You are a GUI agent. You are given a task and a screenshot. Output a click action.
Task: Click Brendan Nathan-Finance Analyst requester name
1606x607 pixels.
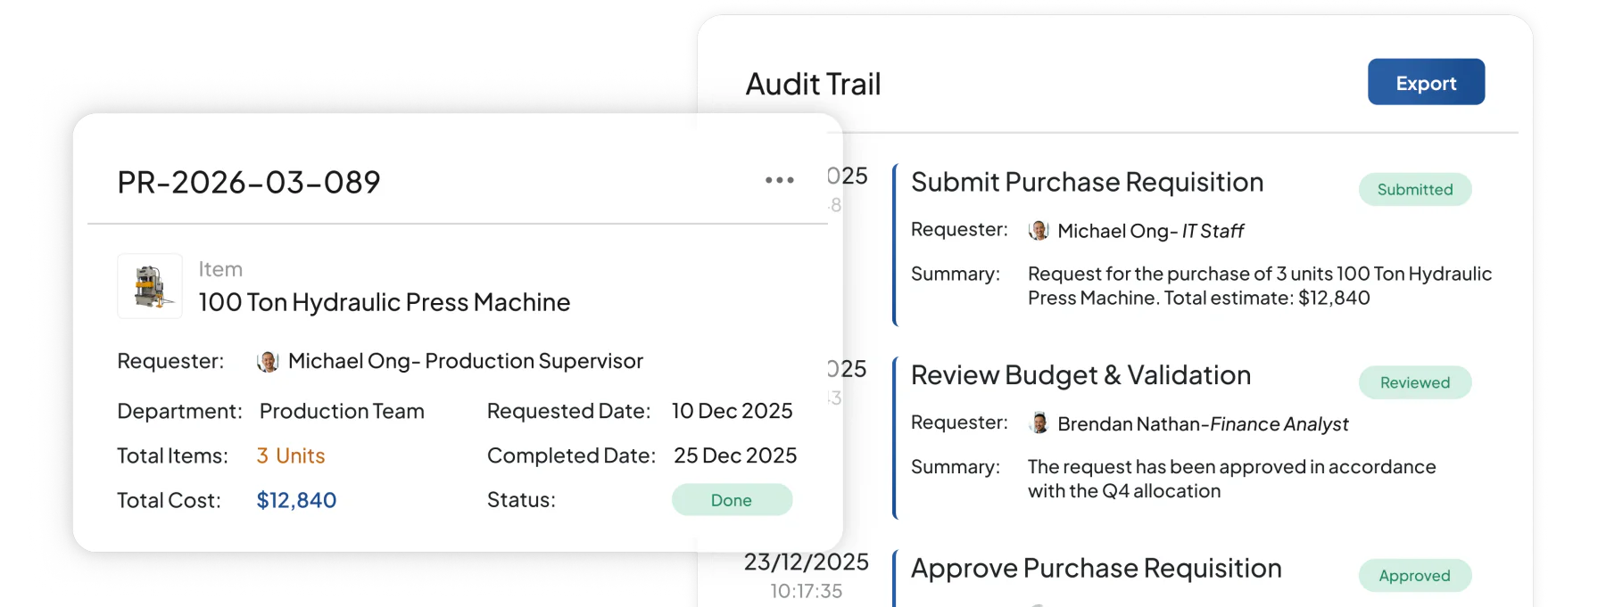[x=1203, y=424]
